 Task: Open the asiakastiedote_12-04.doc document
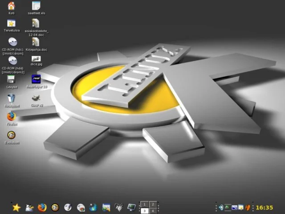tap(37, 23)
